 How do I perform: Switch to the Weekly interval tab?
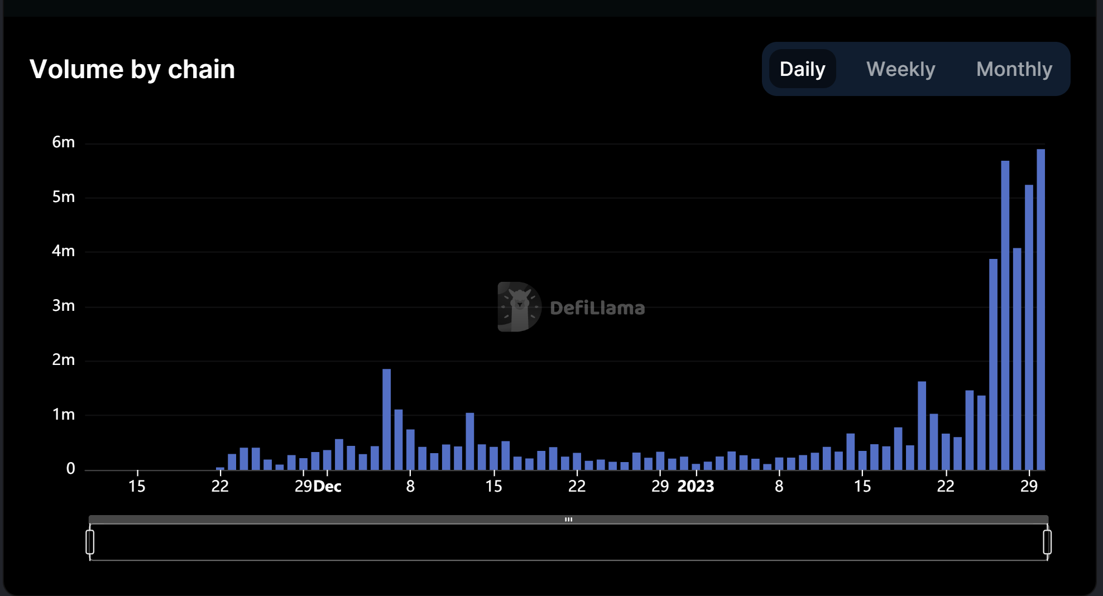(900, 69)
